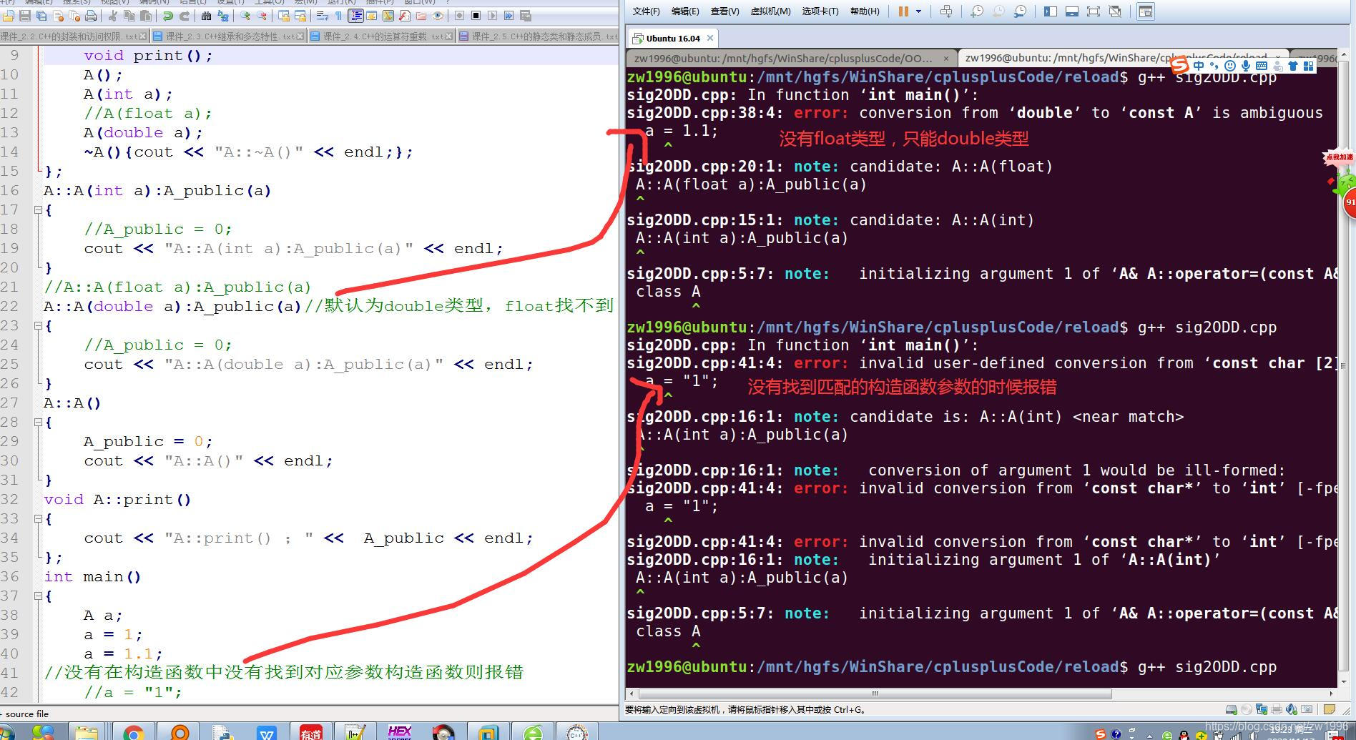Collapse fold marker at line 37 main()
The width and height of the screenshot is (1356, 740).
pyautogui.click(x=38, y=596)
